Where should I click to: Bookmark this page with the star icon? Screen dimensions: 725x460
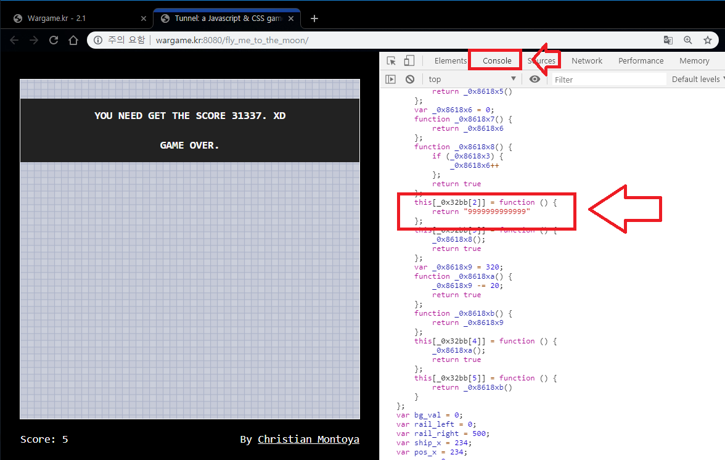pyautogui.click(x=708, y=40)
